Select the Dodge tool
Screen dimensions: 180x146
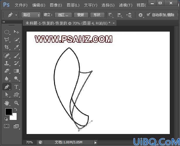(16, 78)
